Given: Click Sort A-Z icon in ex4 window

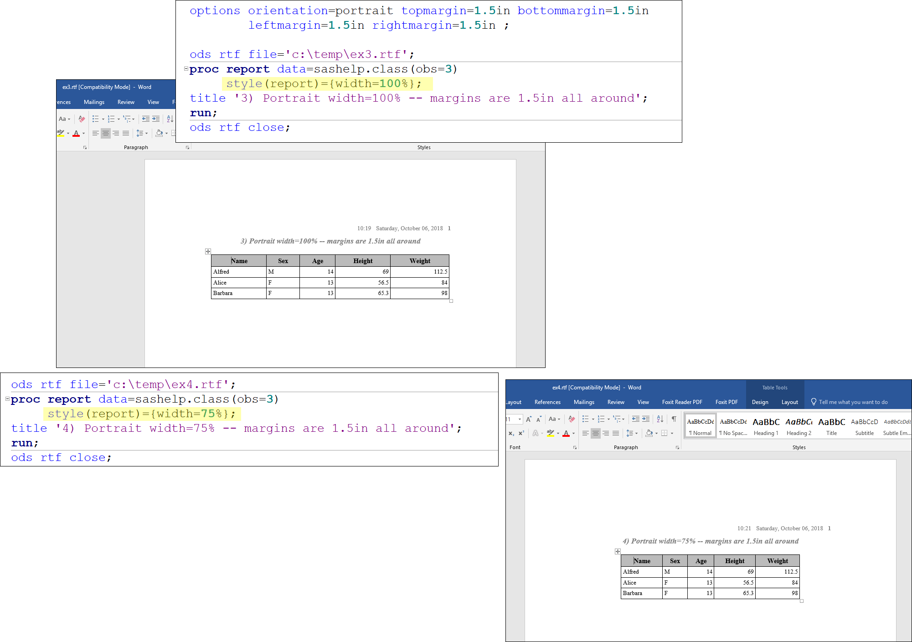Looking at the screenshot, I should 660,419.
